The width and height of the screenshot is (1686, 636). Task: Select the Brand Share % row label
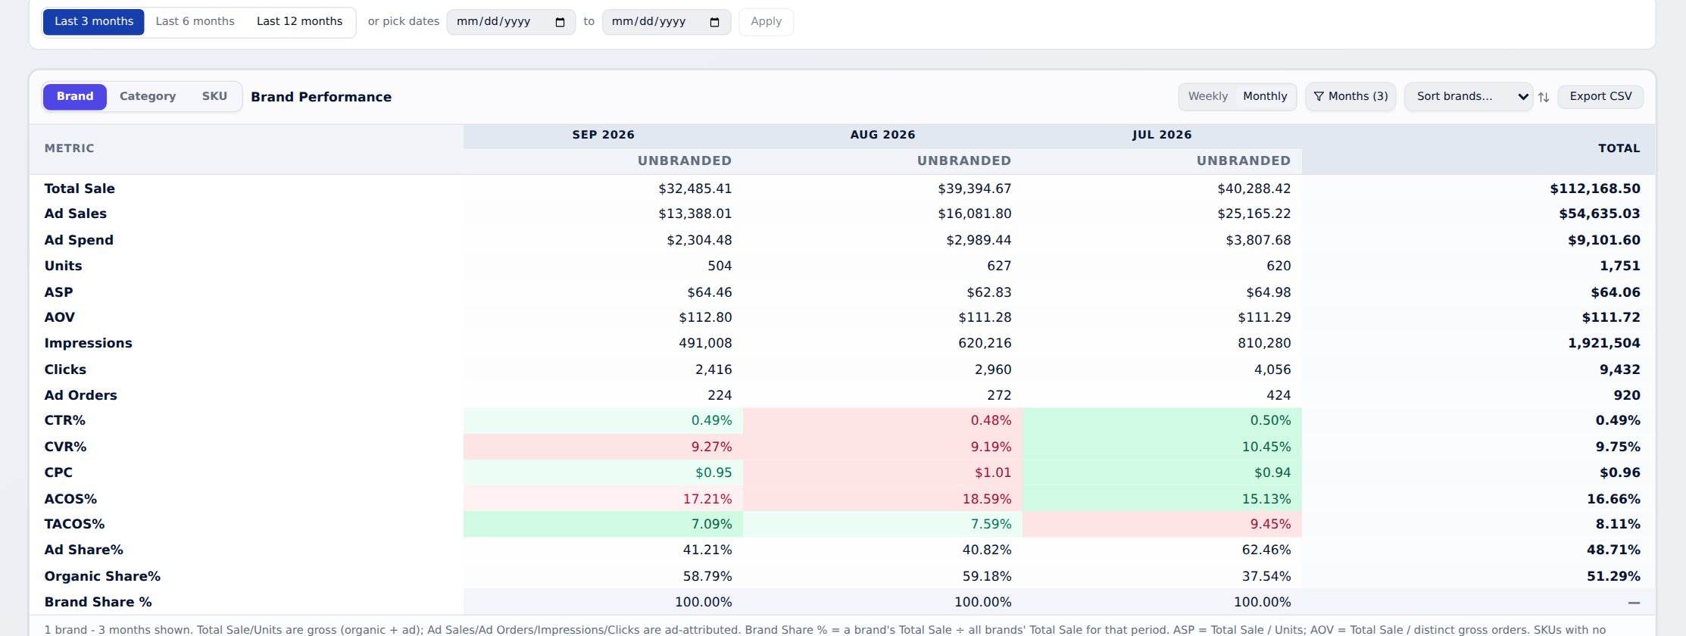pos(98,603)
